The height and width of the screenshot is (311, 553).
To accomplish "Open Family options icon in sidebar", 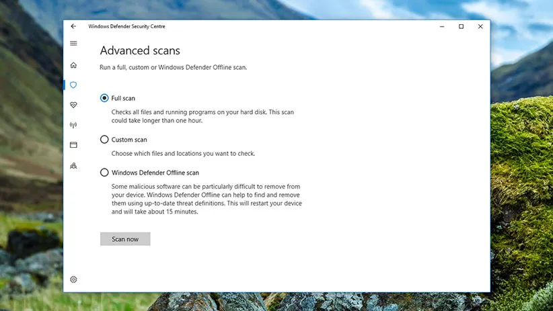I will [x=73, y=165].
